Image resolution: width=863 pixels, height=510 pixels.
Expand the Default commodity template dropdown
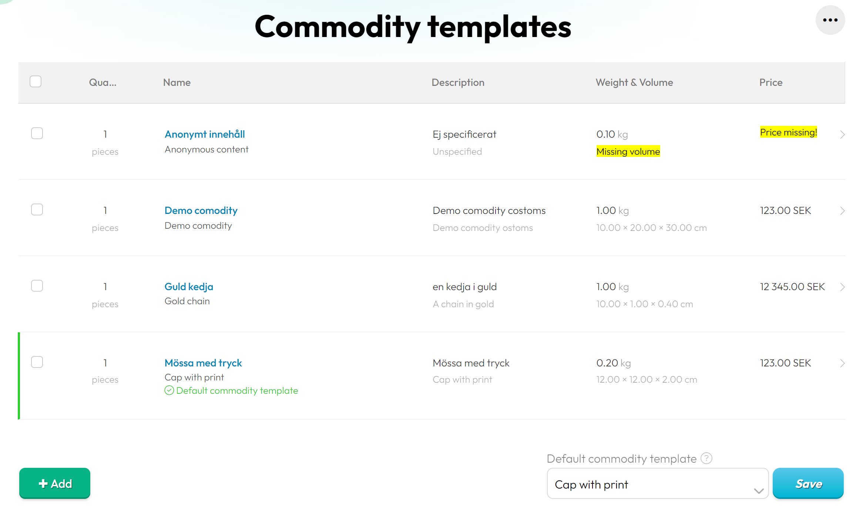(658, 484)
